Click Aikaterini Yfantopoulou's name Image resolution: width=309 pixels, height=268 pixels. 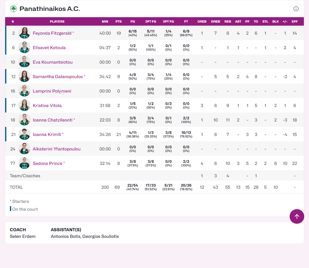57,149
